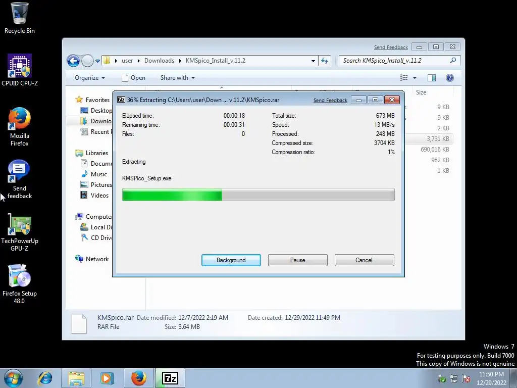The image size is (517, 388).
Task: Expand the recent pages dropdown arrow
Action: pos(97,61)
